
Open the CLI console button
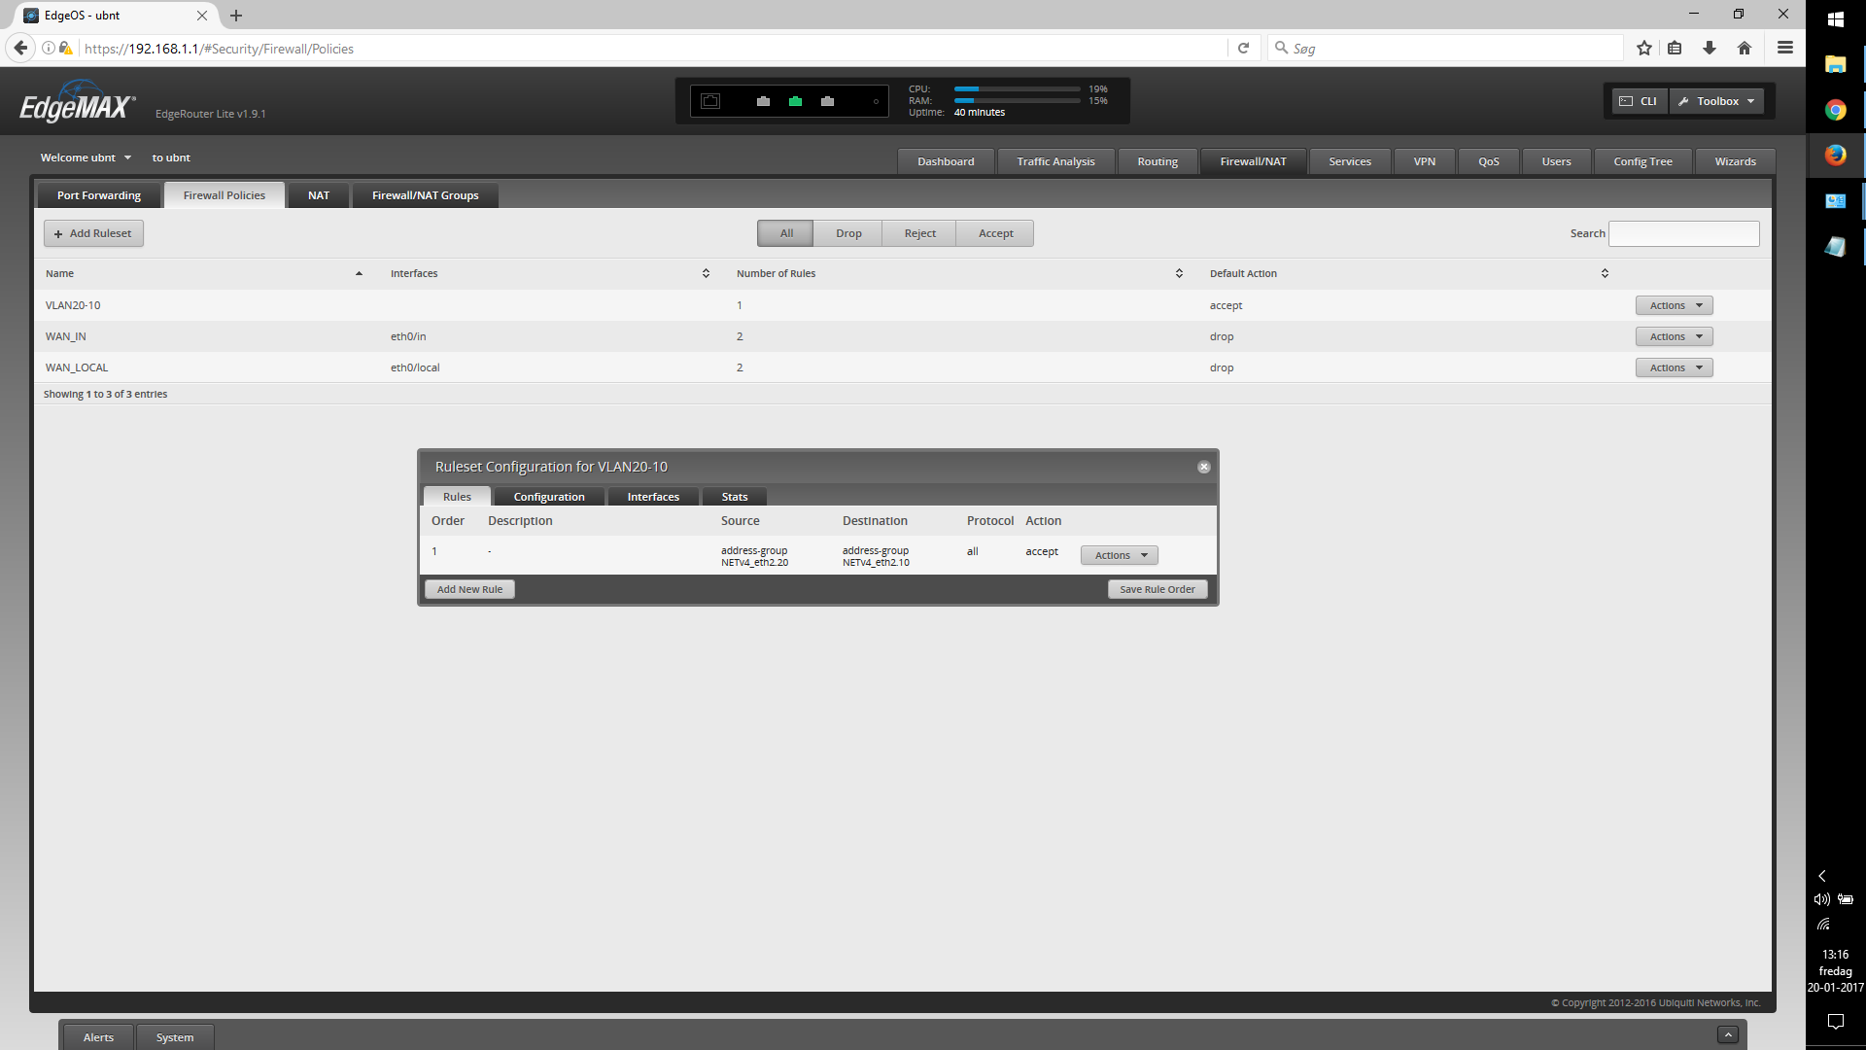1639,101
